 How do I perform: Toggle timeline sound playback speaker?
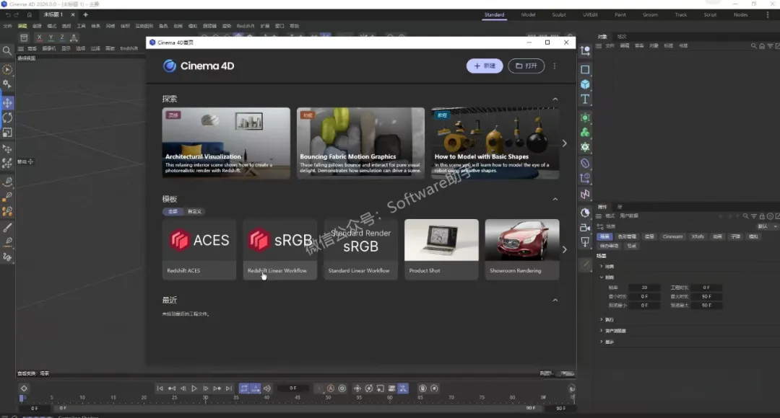pyautogui.click(x=267, y=388)
